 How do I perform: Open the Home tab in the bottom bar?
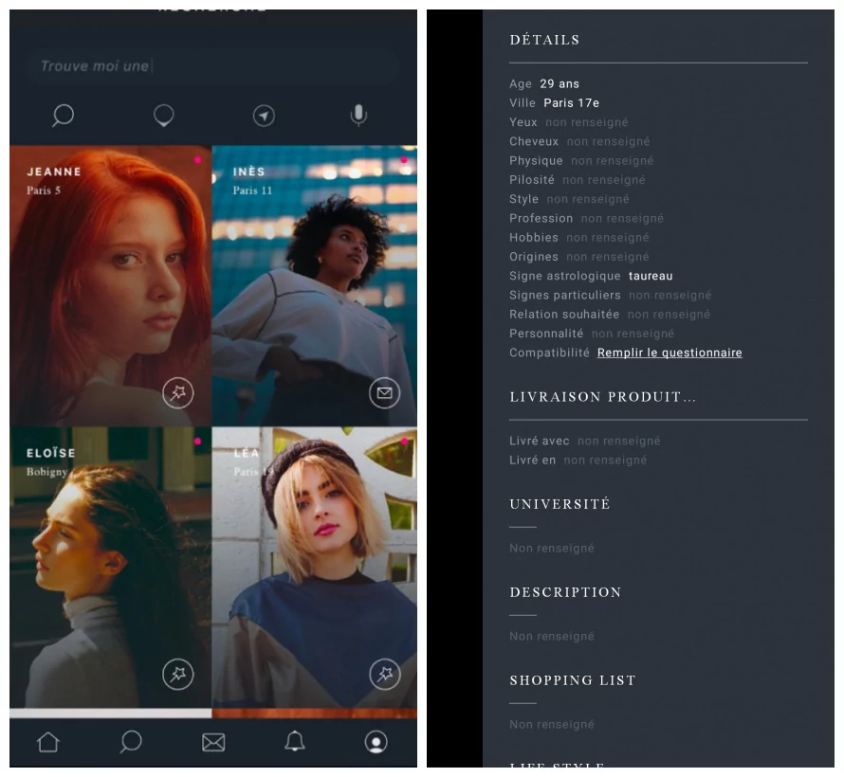[x=48, y=742]
